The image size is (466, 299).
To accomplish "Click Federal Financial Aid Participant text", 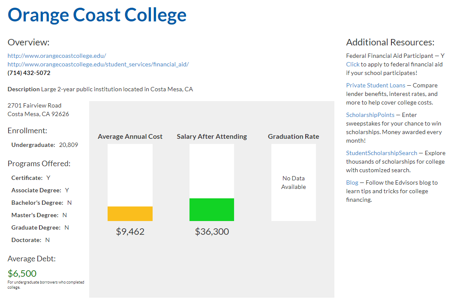I will [x=395, y=56].
